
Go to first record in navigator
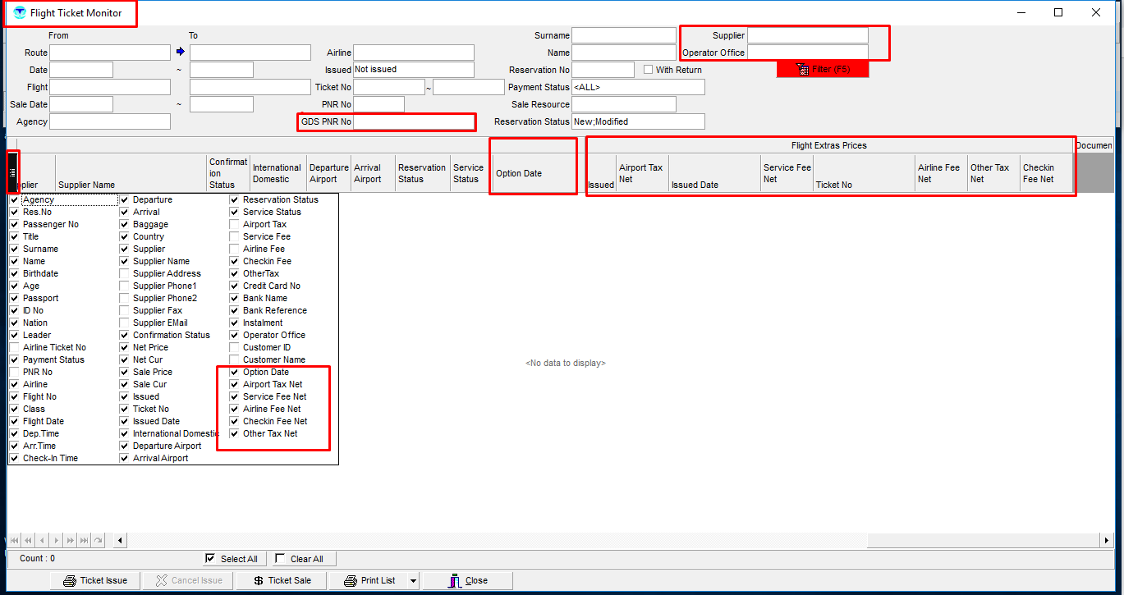coord(14,540)
